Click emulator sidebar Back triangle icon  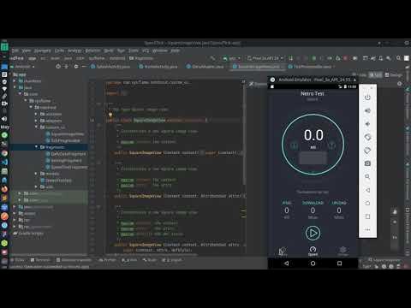point(367,190)
